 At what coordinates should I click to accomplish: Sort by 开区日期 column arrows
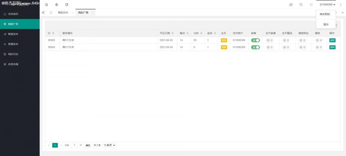pyautogui.click(x=173, y=33)
